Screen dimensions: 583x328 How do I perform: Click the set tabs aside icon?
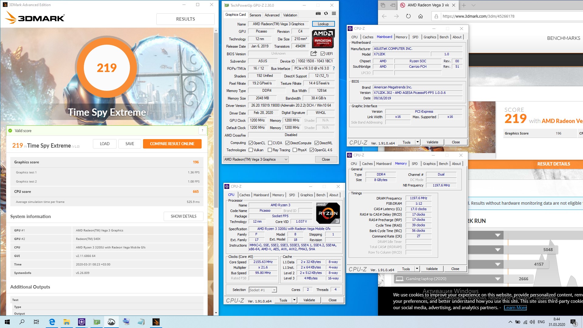click(393, 5)
